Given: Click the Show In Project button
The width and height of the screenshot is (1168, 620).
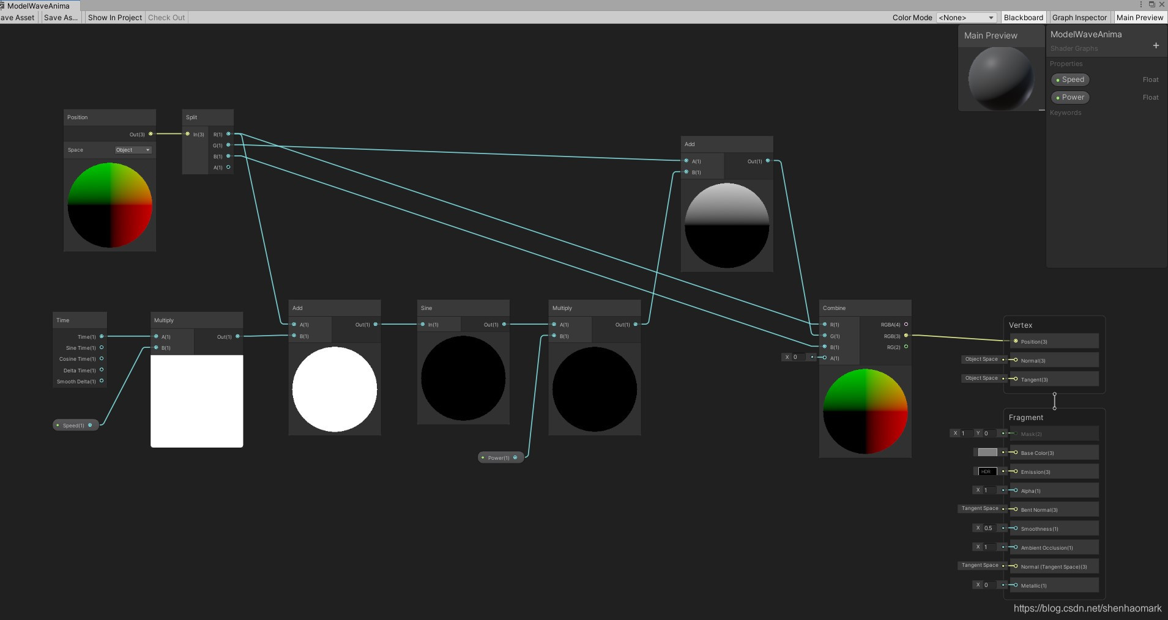Looking at the screenshot, I should pos(114,17).
